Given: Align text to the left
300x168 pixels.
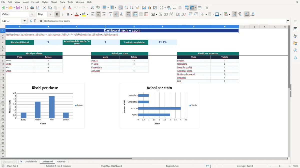Looking at the screenshot, I should (93, 14).
